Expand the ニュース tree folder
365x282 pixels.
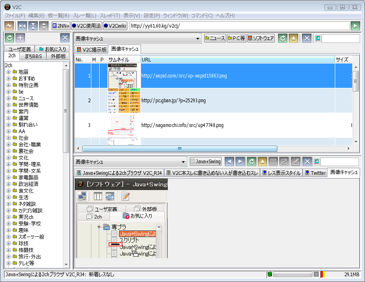pos(8,99)
